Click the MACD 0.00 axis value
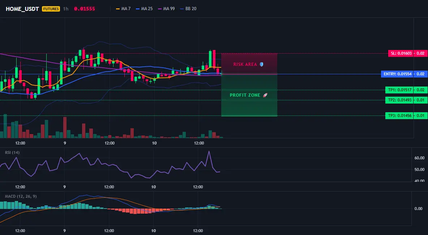428x235 pixels. click(419, 209)
